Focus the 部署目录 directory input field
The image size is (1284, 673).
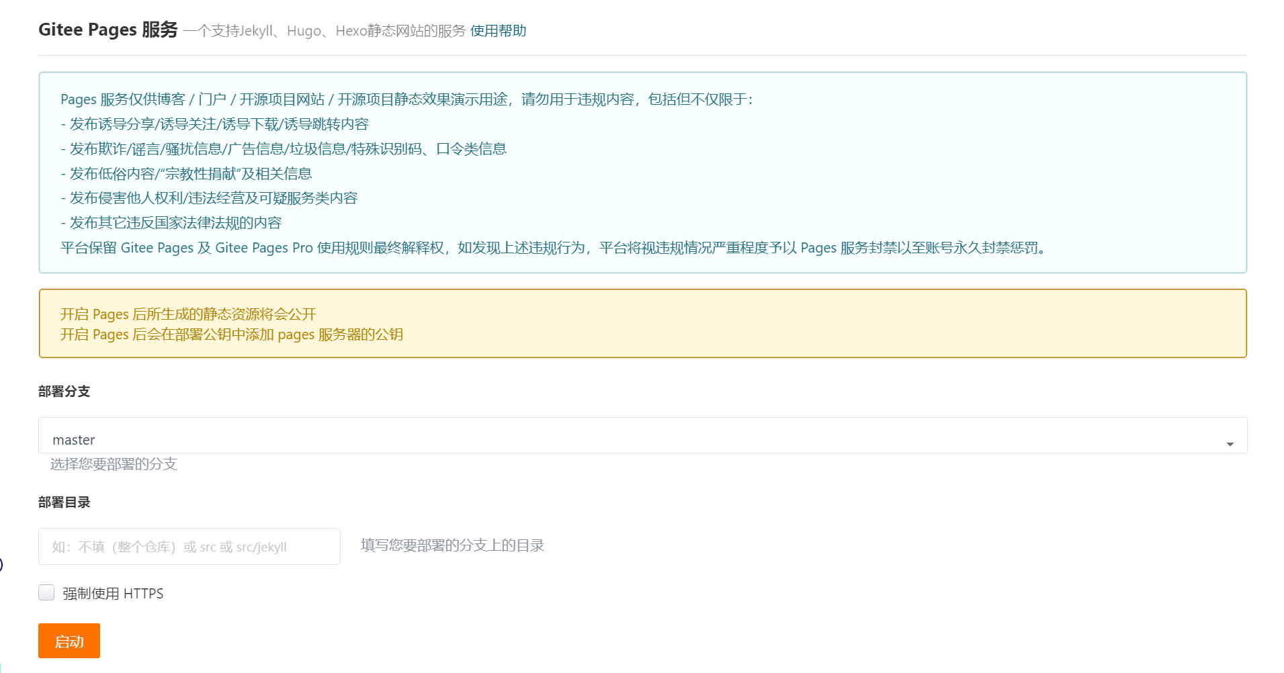pos(189,546)
